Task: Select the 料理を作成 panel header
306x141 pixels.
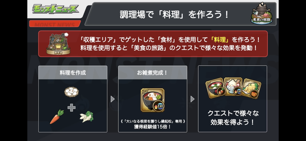Action: coord(73,73)
